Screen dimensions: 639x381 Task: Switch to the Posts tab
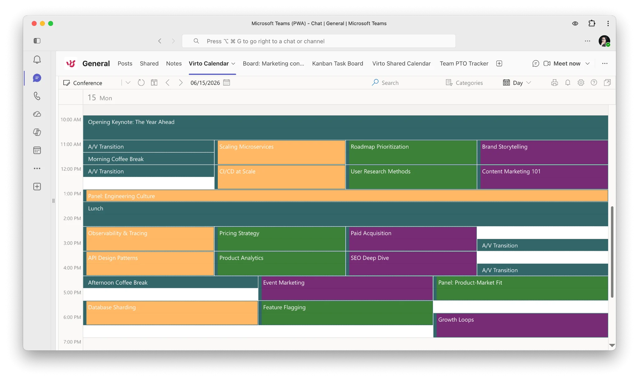pyautogui.click(x=125, y=63)
